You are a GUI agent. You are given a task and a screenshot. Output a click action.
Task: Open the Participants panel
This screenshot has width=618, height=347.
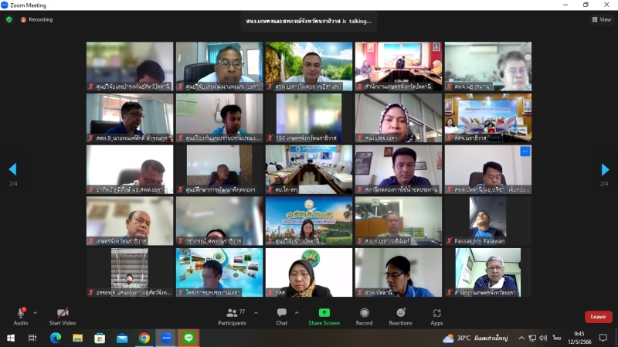[x=232, y=316]
